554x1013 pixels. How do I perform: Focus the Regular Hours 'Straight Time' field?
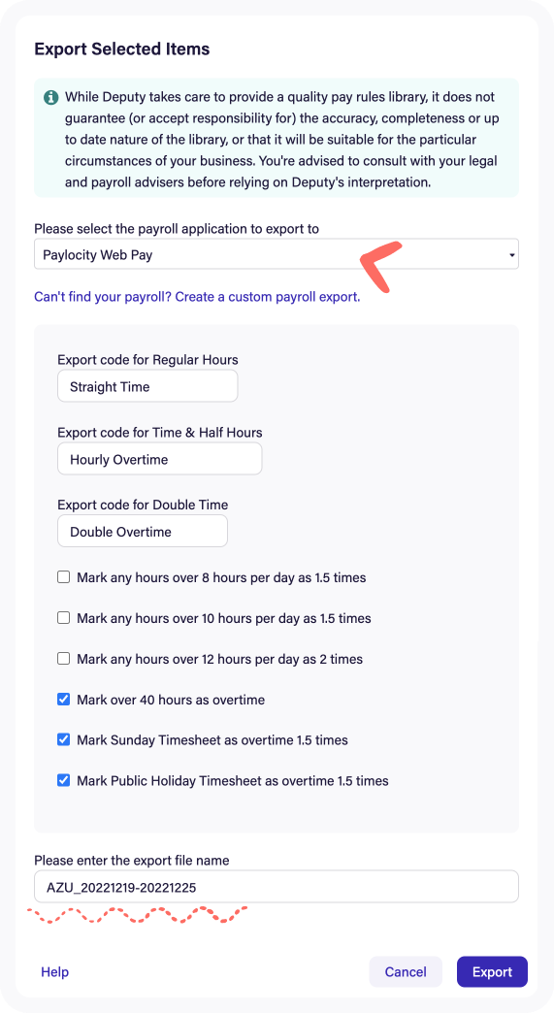[147, 386]
